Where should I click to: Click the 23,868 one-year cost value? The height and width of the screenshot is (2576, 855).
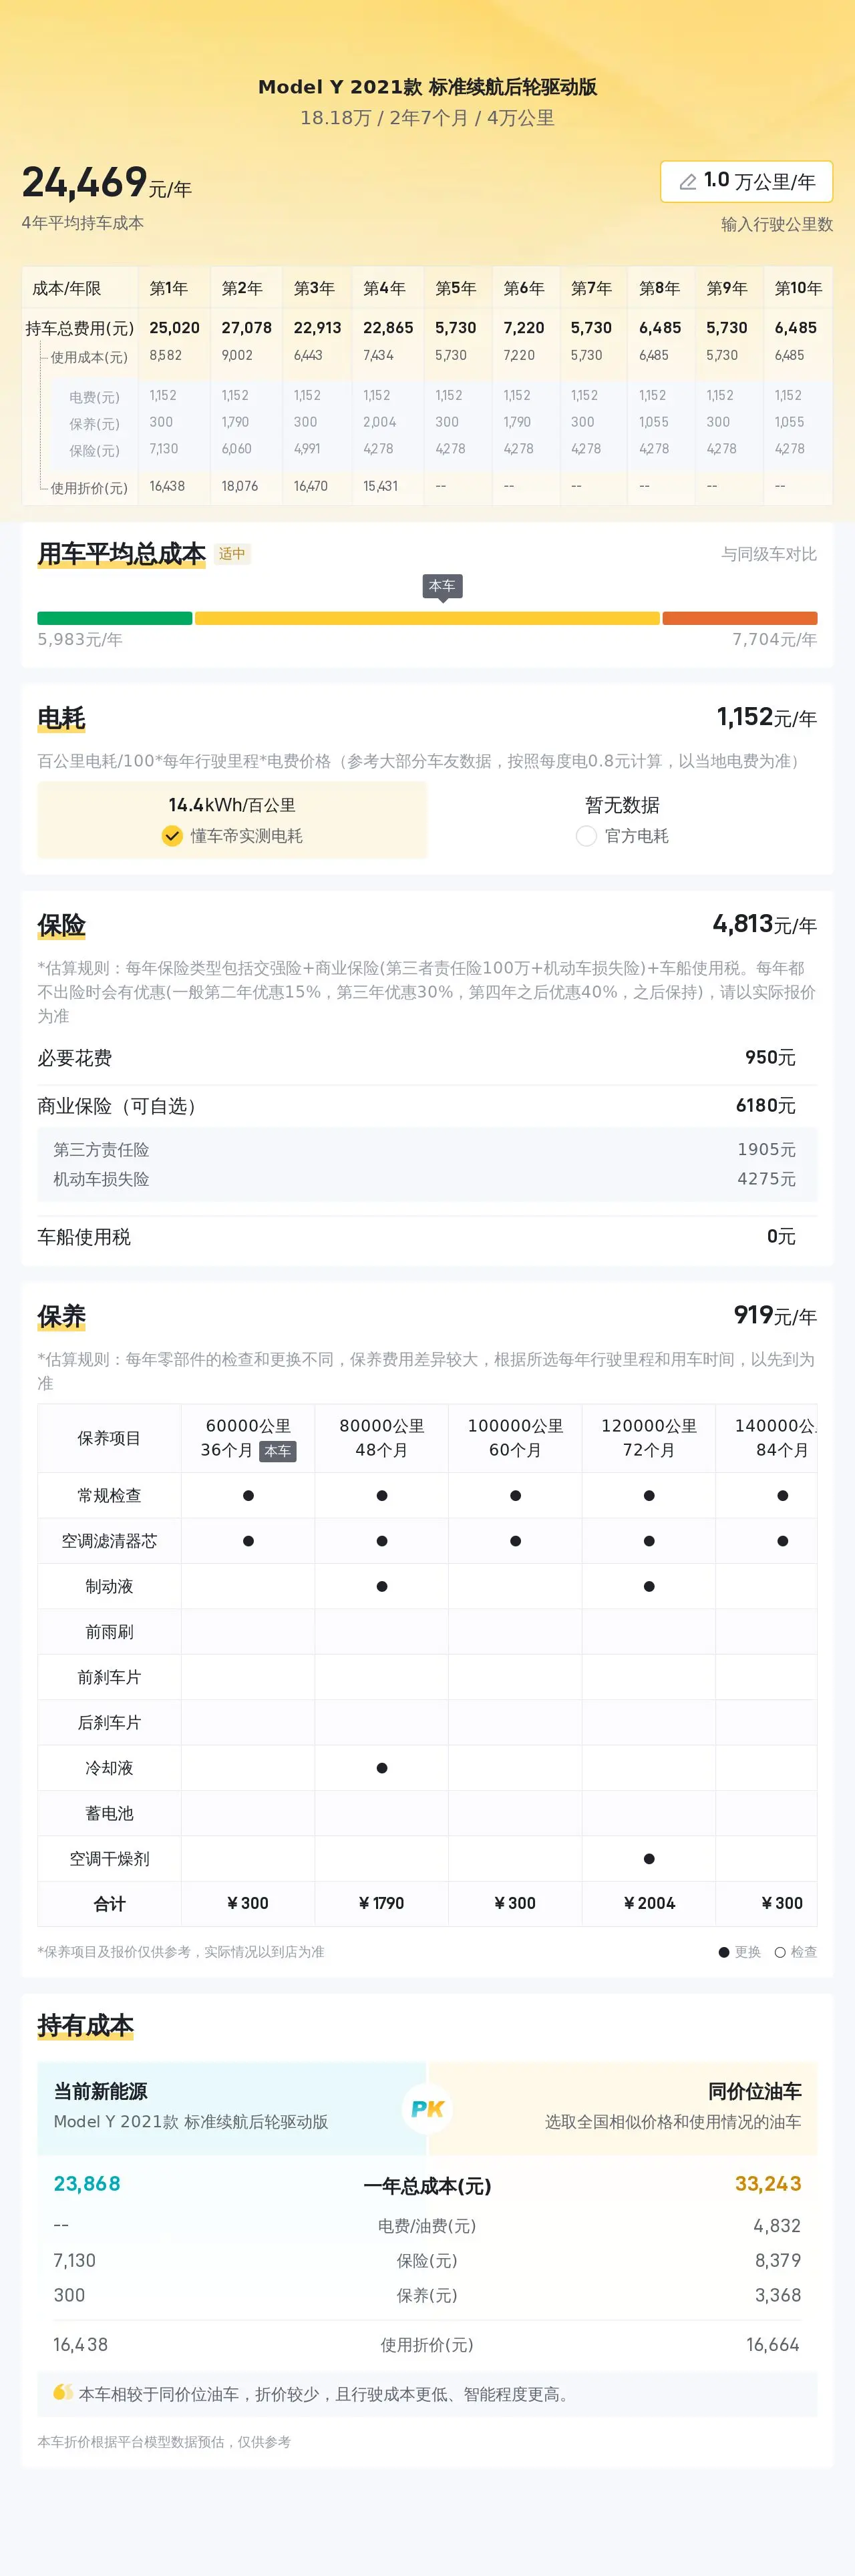87,2184
